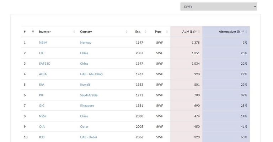The width and height of the screenshot is (273, 142).
Task: Open ADIA investor page
Action: pyautogui.click(x=43, y=74)
